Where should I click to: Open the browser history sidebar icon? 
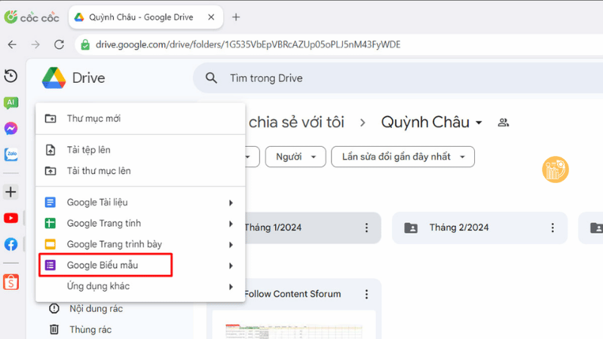pos(11,76)
